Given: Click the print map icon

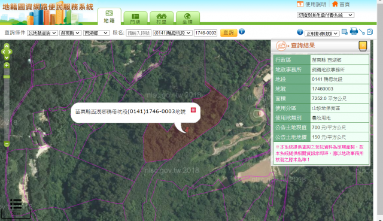Looking at the screenshot, I should click(354, 31).
